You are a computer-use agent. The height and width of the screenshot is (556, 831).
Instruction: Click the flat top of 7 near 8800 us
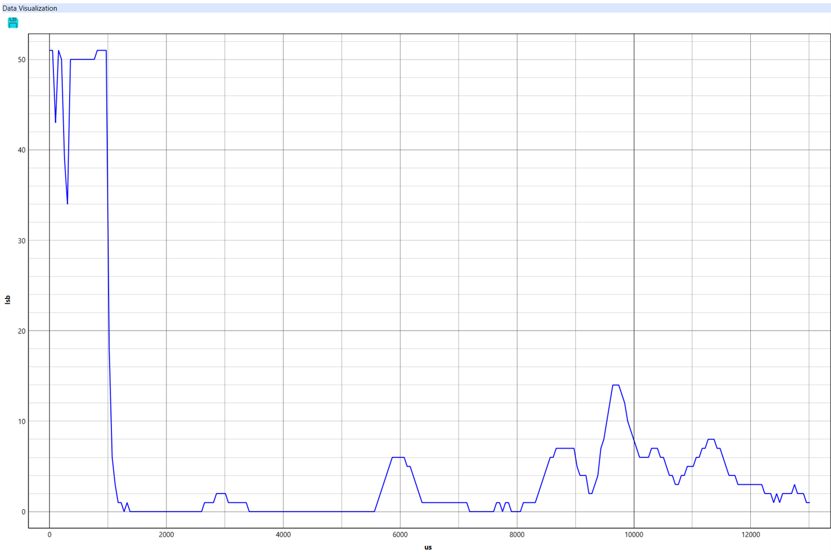pos(565,448)
